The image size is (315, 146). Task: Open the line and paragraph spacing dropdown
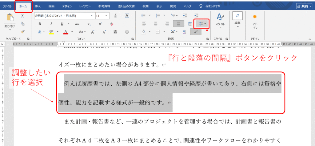pyautogui.click(x=202, y=23)
